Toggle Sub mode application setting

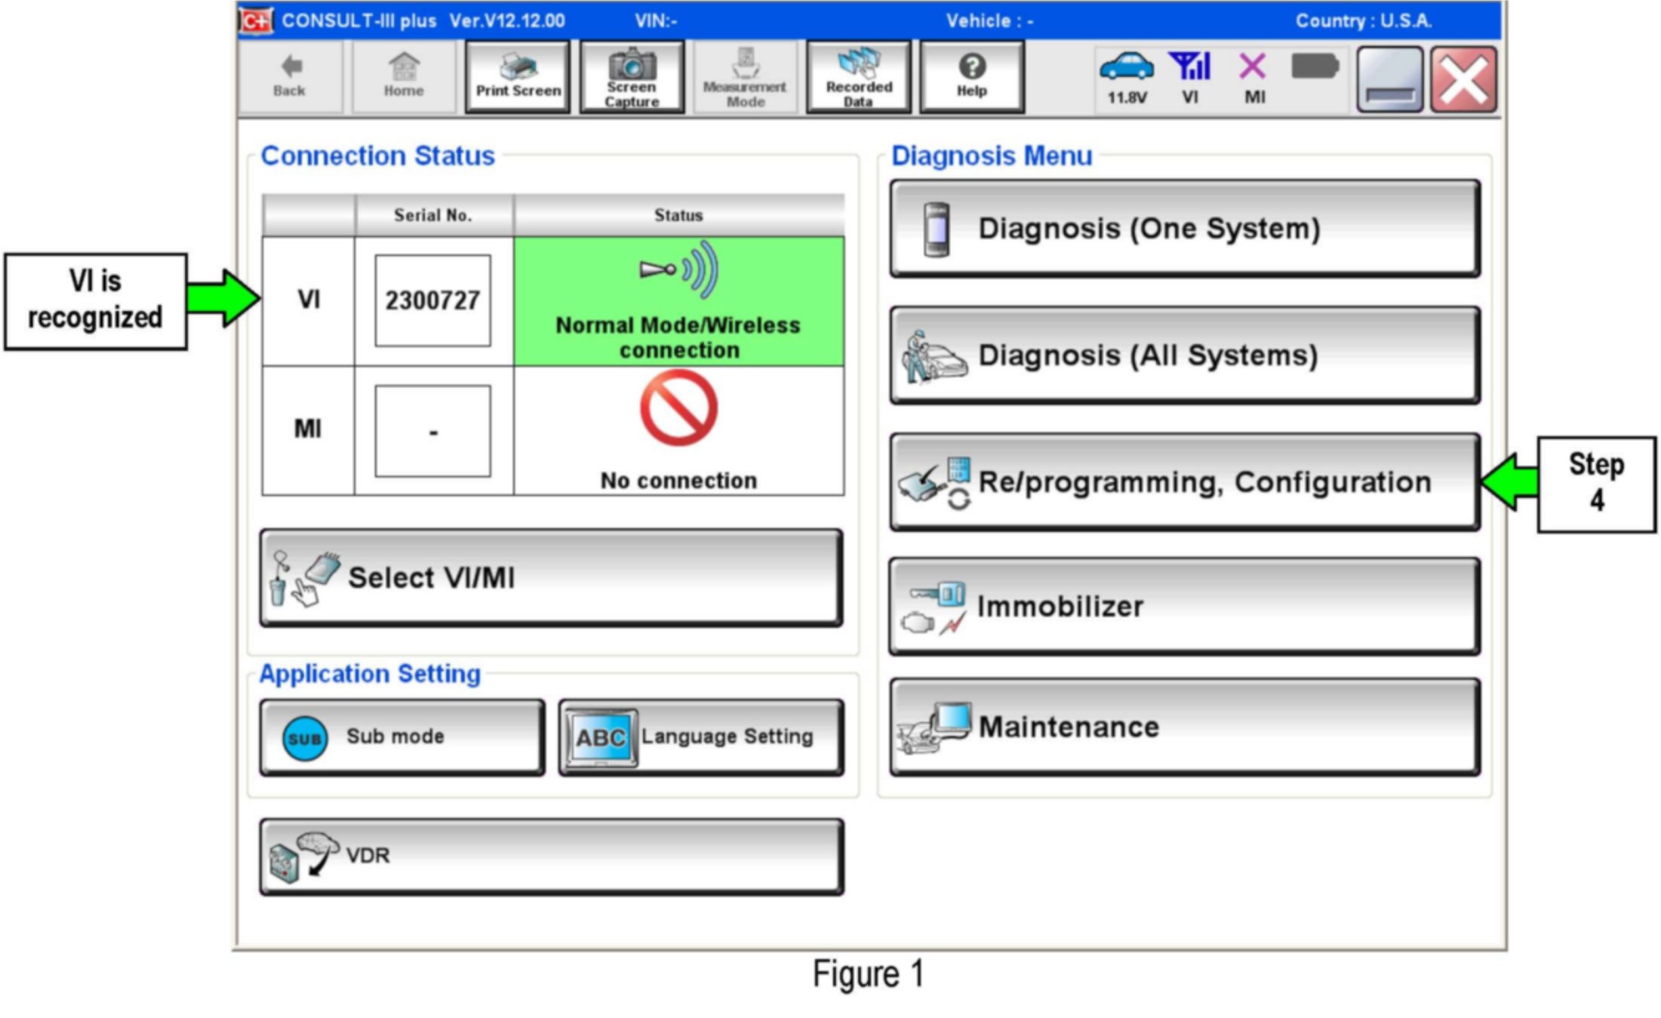[x=401, y=737]
